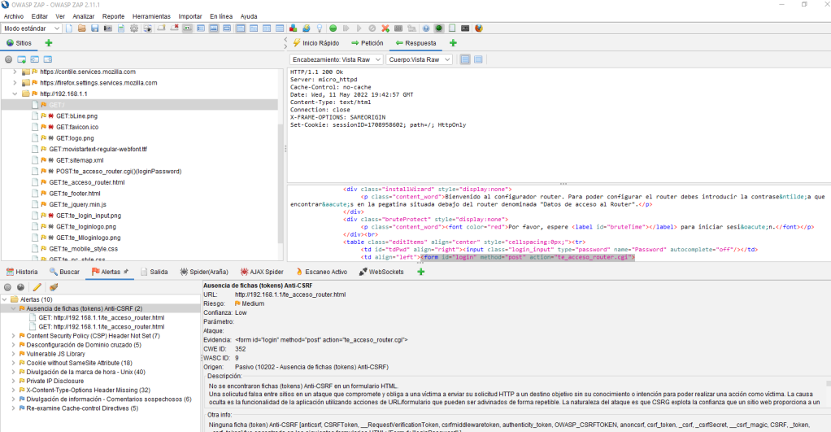Switch to the Petición tab
The width and height of the screenshot is (831, 432).
(x=367, y=43)
